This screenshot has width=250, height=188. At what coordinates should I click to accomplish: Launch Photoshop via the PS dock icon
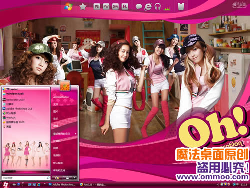(x=97, y=7)
